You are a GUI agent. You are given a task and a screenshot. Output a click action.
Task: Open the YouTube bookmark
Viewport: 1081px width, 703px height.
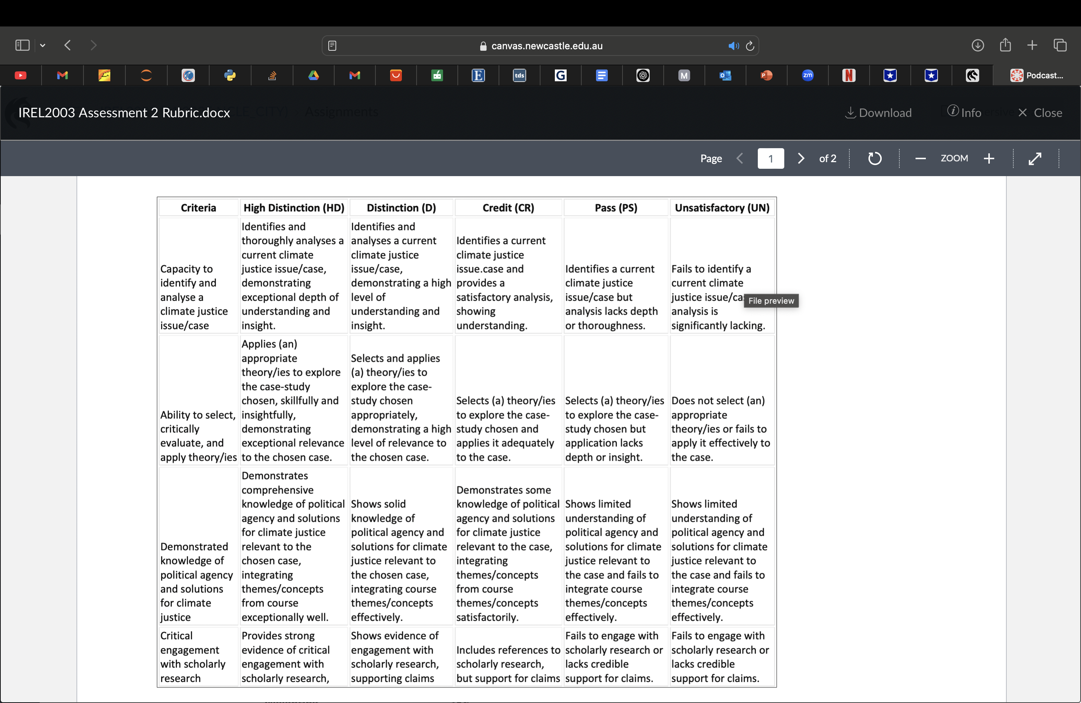pyautogui.click(x=21, y=75)
